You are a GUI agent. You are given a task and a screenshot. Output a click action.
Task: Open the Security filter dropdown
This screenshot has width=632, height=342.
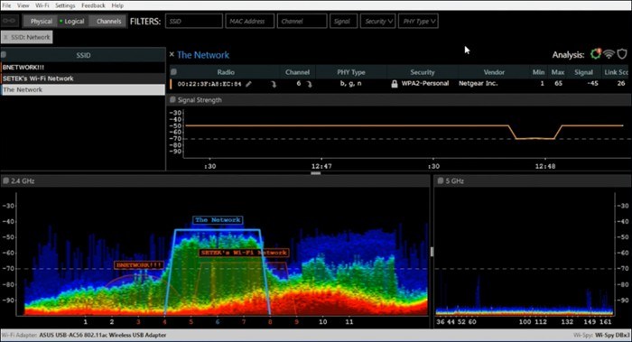[378, 22]
